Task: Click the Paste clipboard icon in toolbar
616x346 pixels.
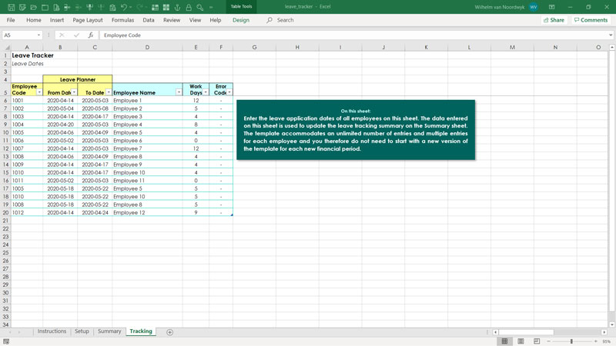Action: pos(112,8)
